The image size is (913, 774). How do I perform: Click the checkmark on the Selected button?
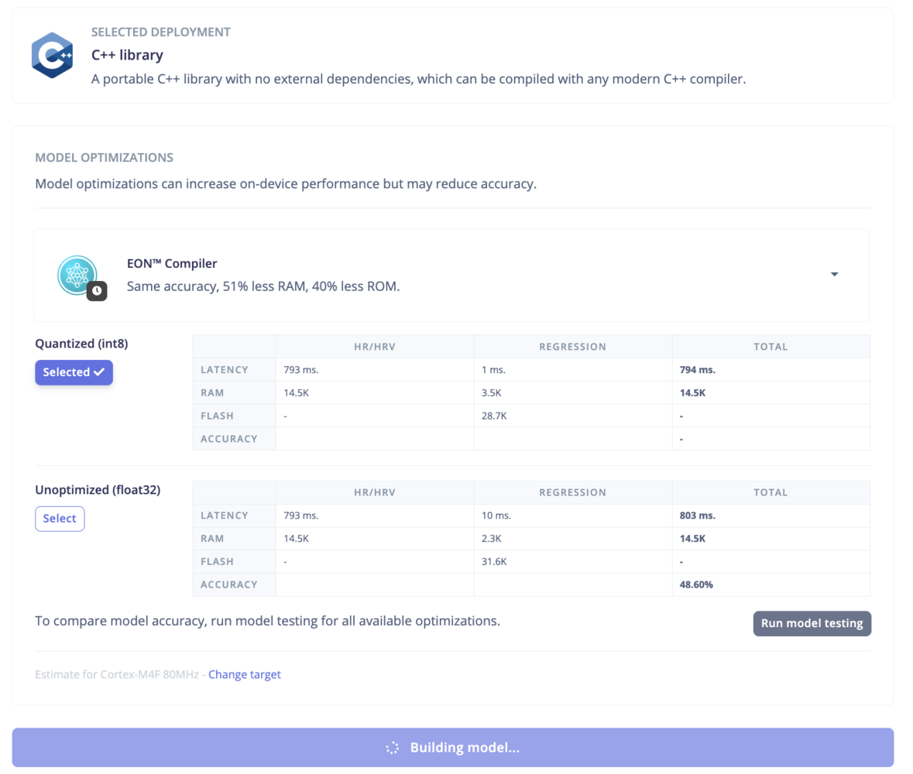(x=99, y=372)
